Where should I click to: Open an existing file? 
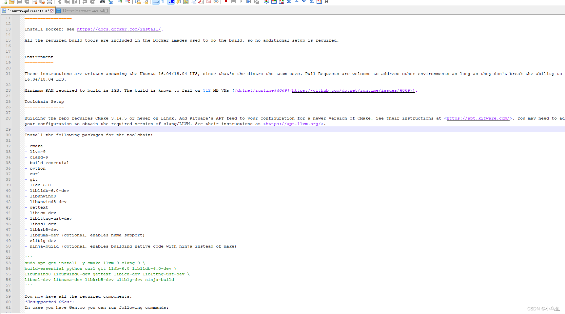[12, 2]
